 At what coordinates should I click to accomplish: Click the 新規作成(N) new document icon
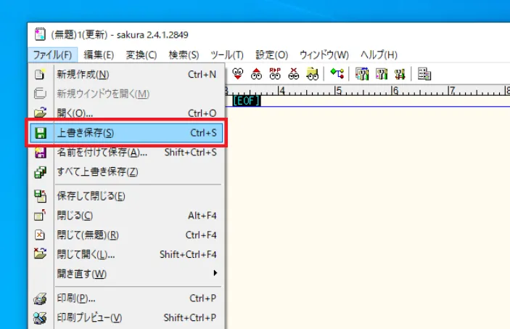[40, 74]
